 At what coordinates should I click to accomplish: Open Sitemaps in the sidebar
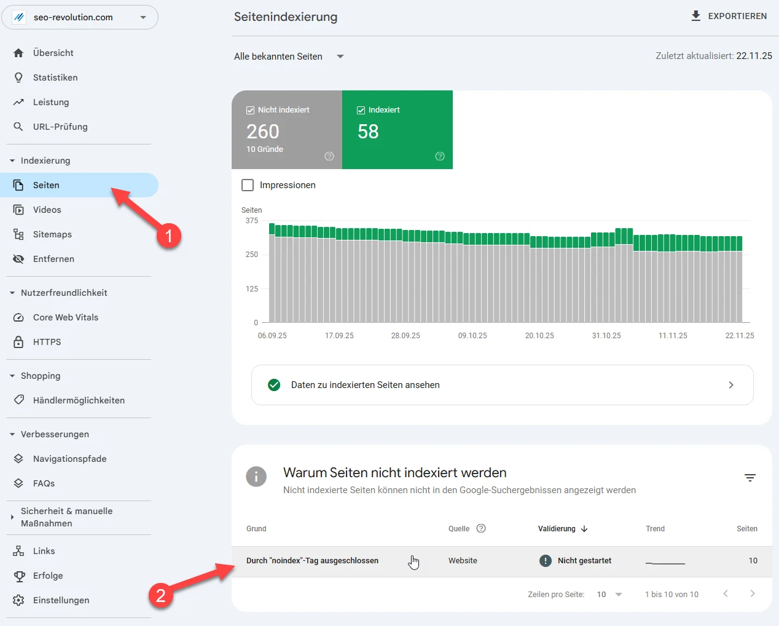(x=79, y=234)
